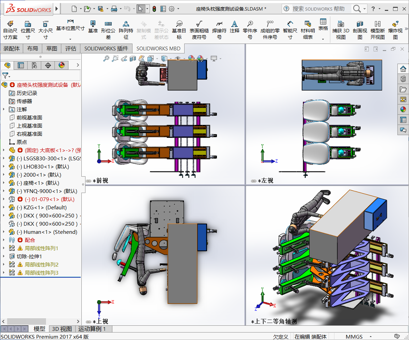Open the Appearances color ball in task pane
Screen dimensions: 409x340
pos(403,110)
